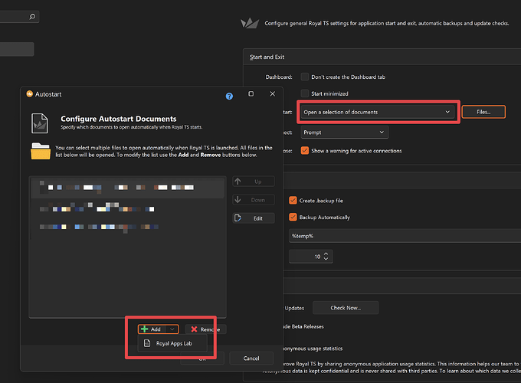
Task: Click the %temp% backup path field
Action: pos(405,236)
